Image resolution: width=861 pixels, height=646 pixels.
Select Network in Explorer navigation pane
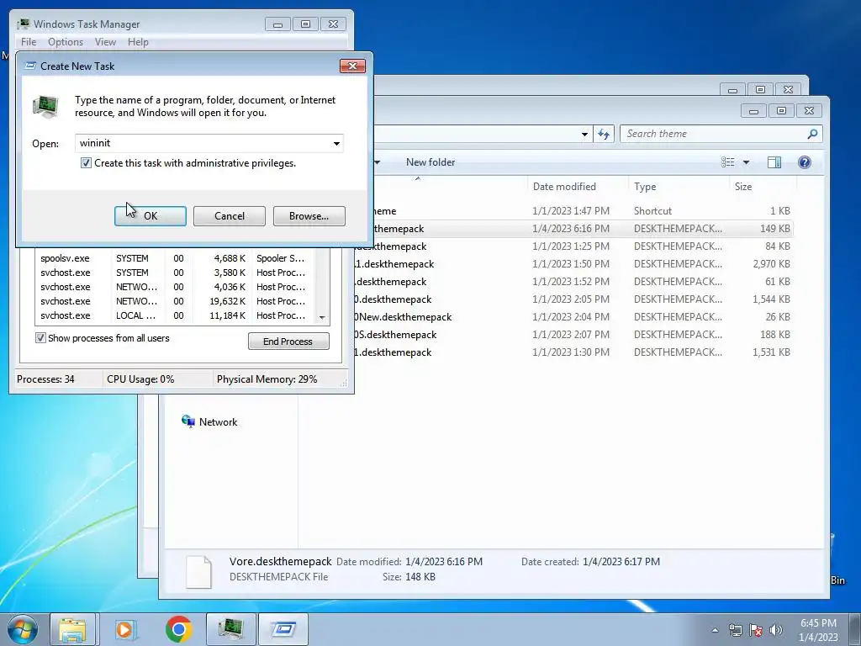(x=209, y=422)
